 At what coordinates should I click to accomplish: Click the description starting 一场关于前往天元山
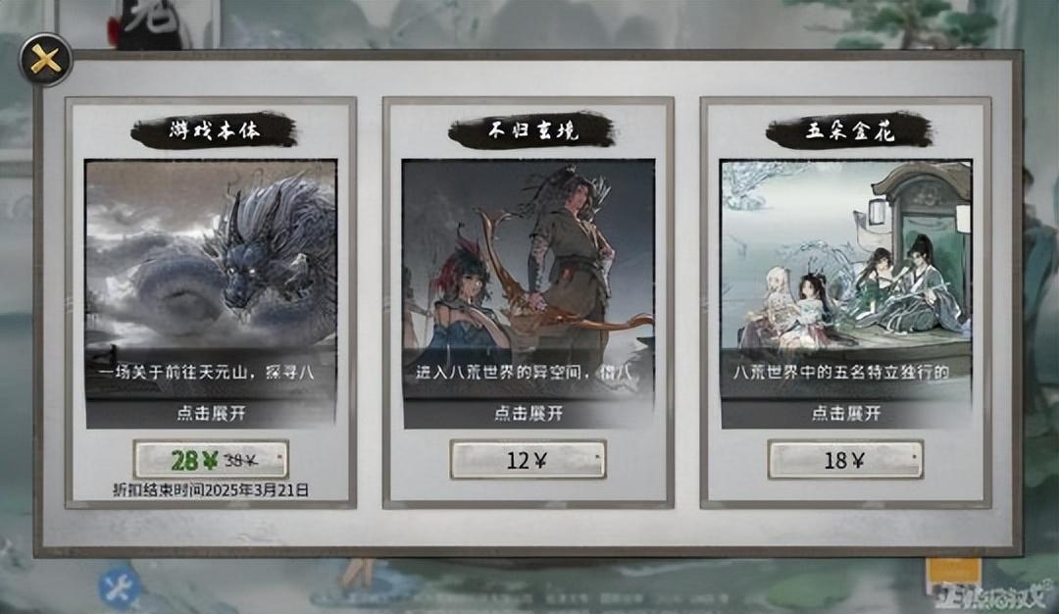pyautogui.click(x=206, y=372)
